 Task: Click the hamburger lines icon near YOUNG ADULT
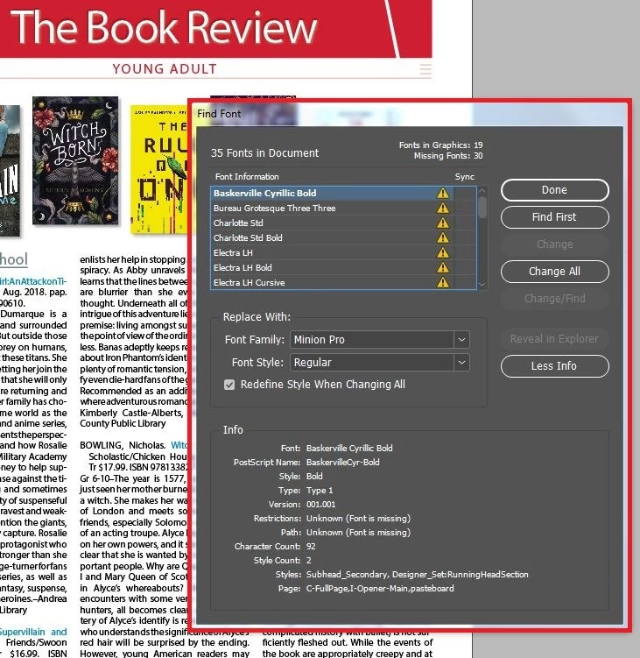(425, 70)
